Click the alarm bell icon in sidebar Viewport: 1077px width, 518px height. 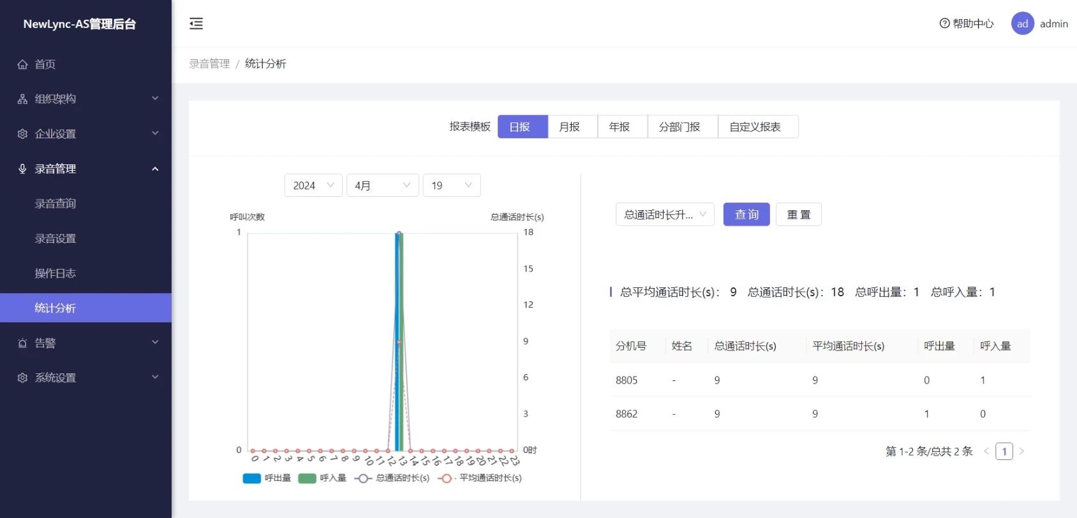23,343
